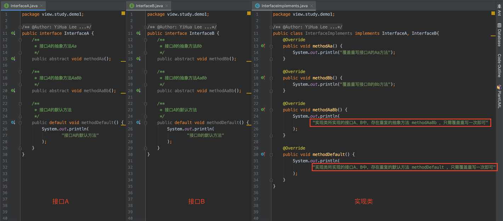The width and height of the screenshot is (503, 221).
Task: Click override gutter icon beside methodBb() in InterfaceImplements
Action: (263, 78)
